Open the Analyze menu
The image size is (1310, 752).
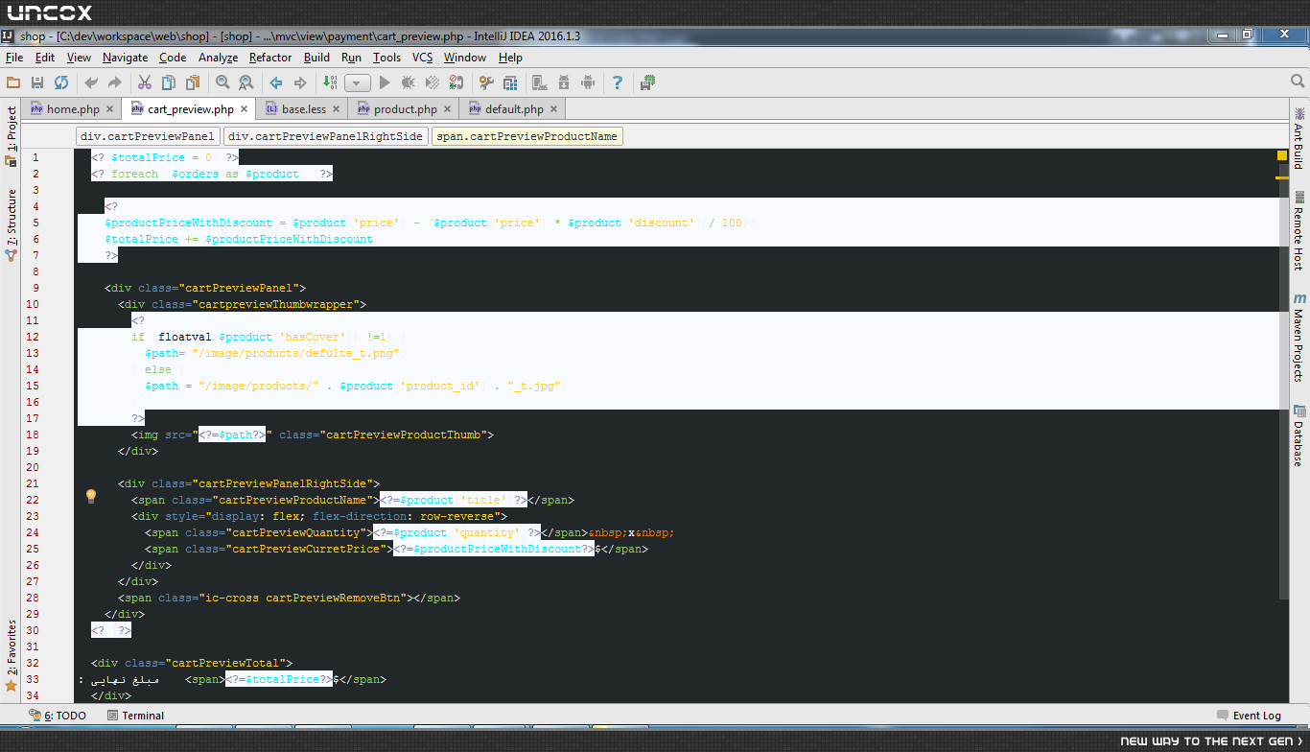pos(219,58)
